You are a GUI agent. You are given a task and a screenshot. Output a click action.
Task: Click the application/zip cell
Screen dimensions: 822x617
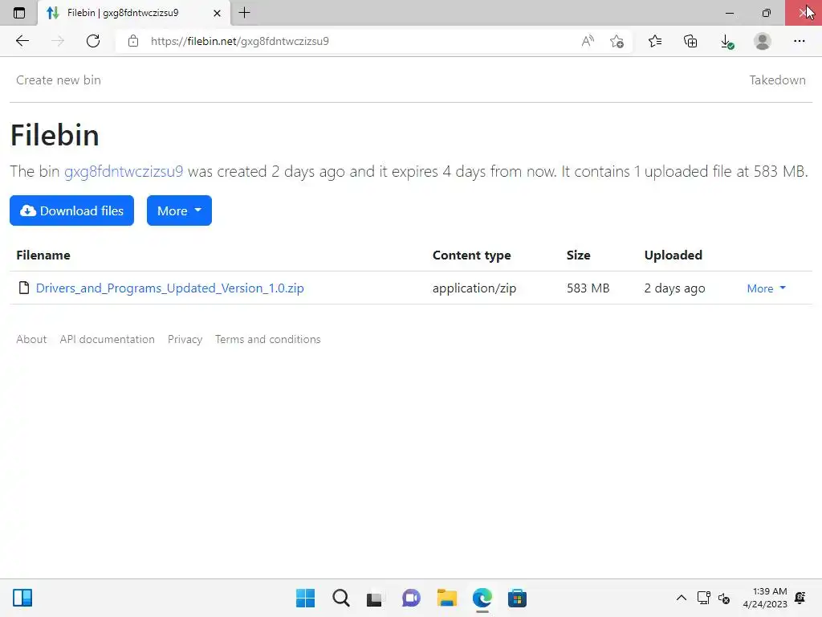pyautogui.click(x=474, y=288)
